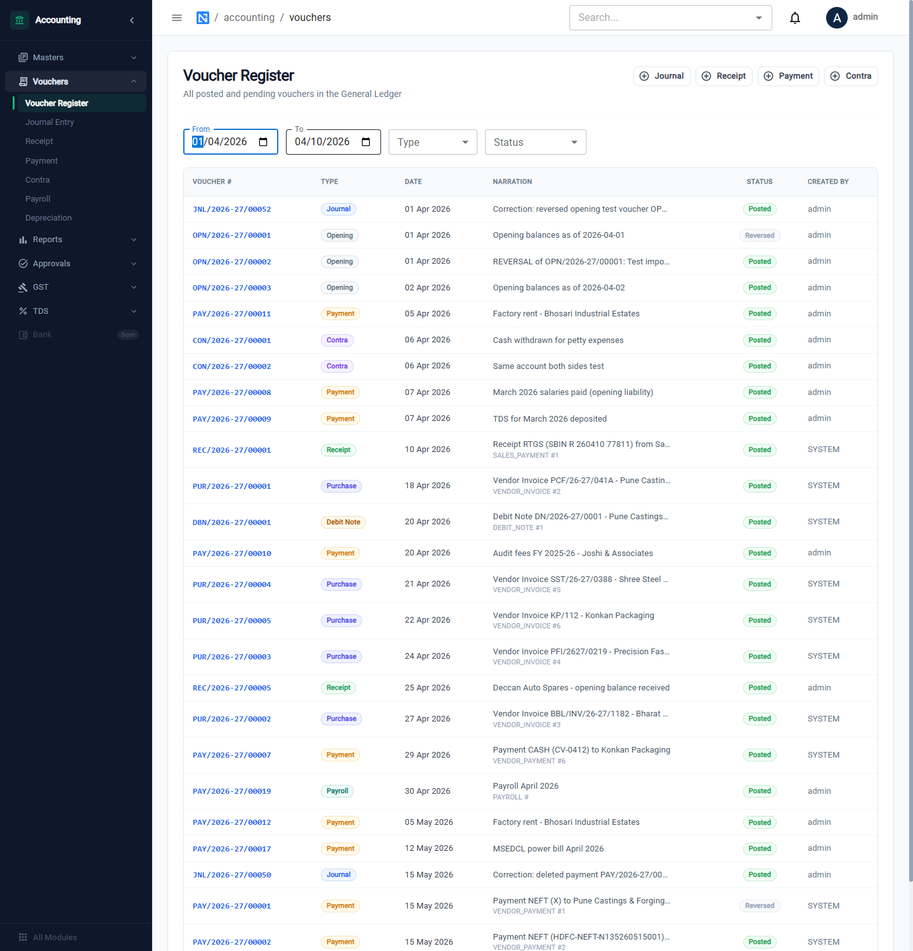Click the All Modules grid icon
The height and width of the screenshot is (951, 913).
pyautogui.click(x=23, y=937)
